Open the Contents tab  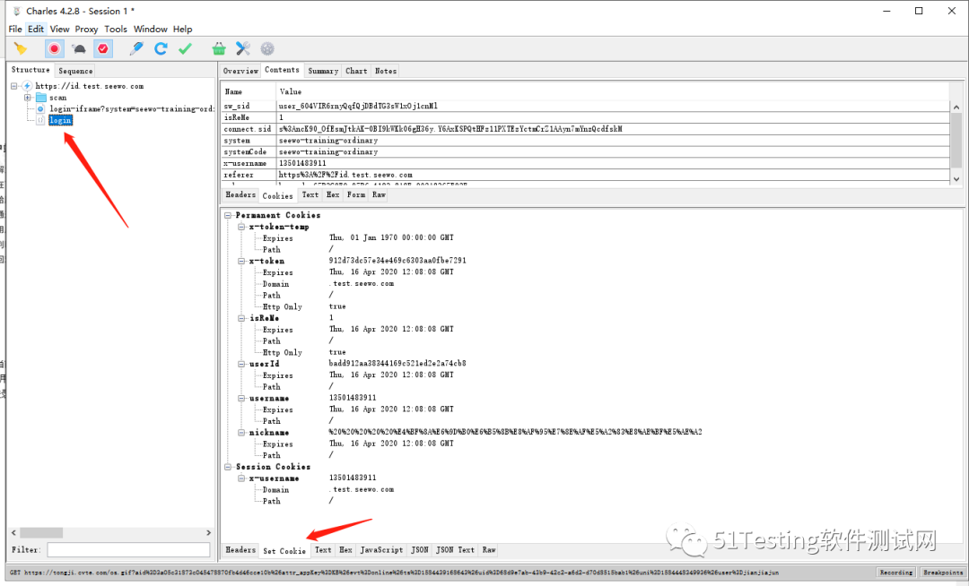click(x=282, y=70)
